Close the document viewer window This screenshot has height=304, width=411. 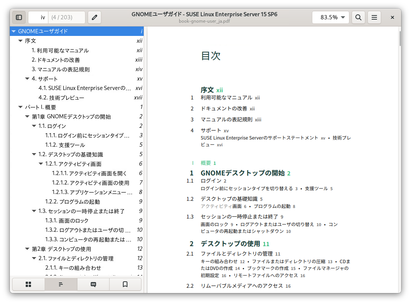tap(392, 17)
